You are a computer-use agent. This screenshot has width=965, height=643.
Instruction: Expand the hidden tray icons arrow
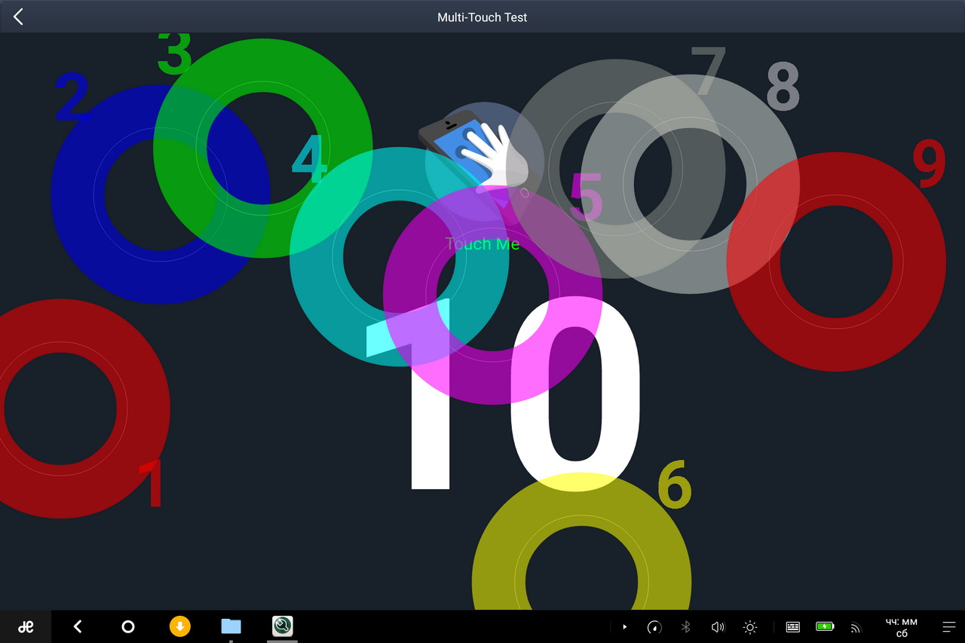coord(624,626)
